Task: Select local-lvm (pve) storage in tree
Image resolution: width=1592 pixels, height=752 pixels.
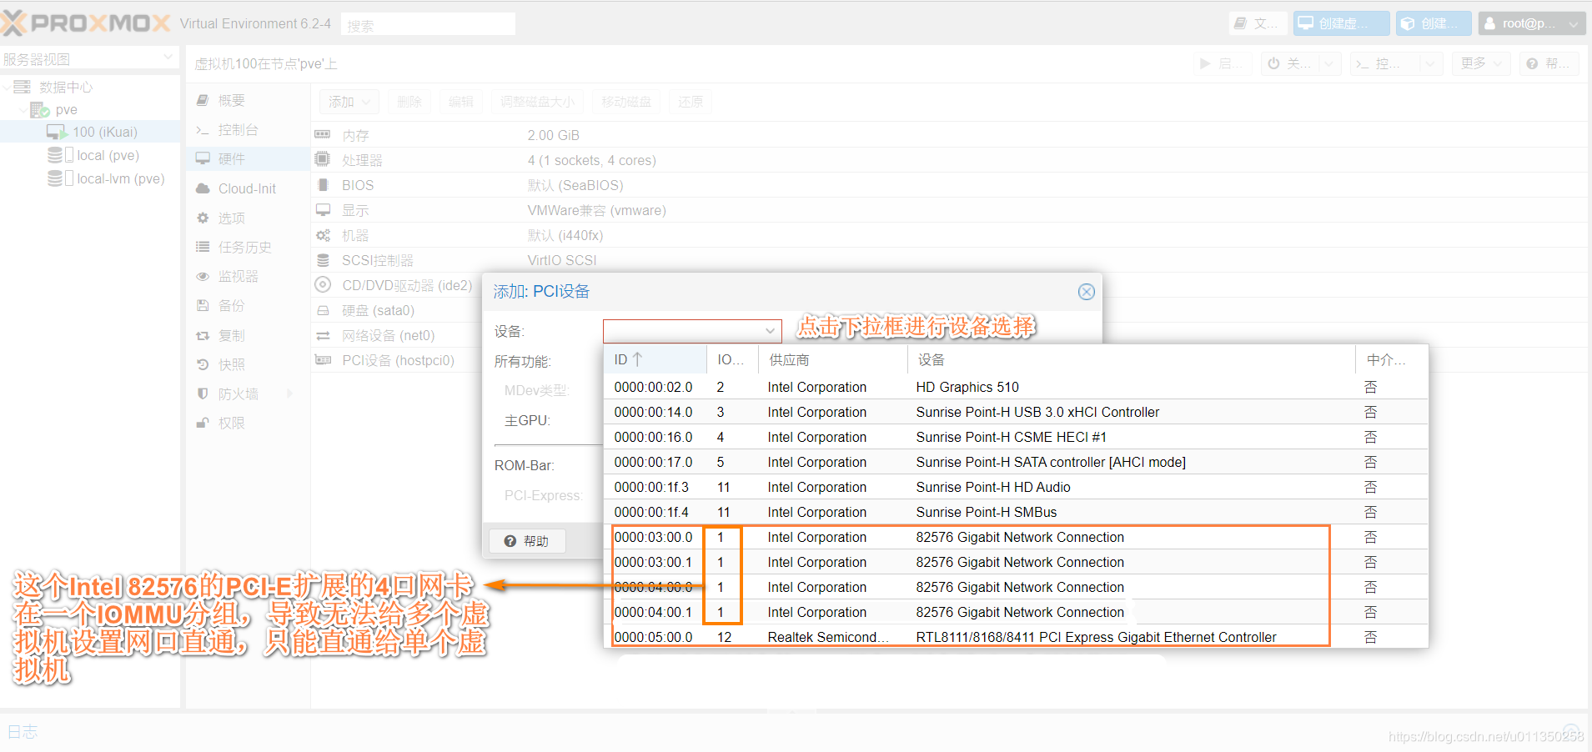Action: pos(90,178)
